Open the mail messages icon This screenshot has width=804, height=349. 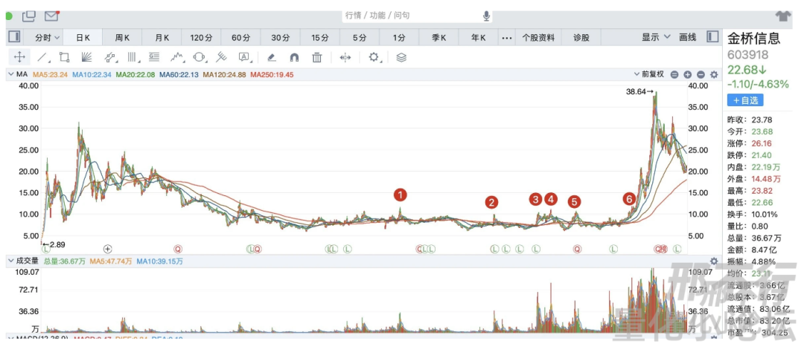[51, 16]
